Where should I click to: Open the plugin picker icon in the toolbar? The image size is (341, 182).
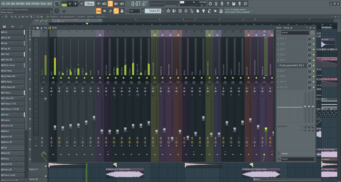tap(204, 11)
